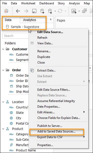
Task: Open the refresh icon dropdown arrow
Action: (65, 11)
